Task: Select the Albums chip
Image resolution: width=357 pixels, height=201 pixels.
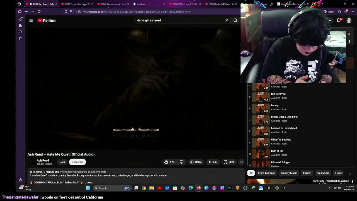Action: [307, 173]
